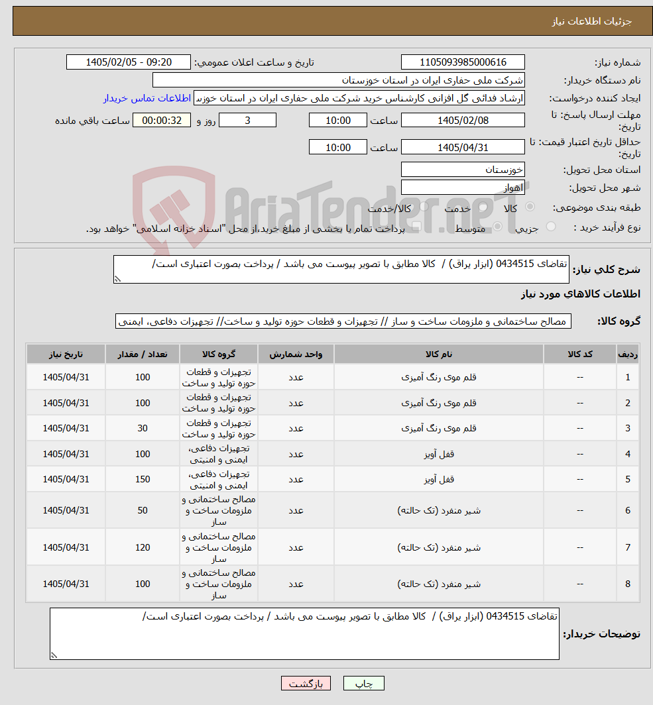This screenshot has width=653, height=705.
Task: Click quantity 120 in row 7
Action: [x=143, y=547]
